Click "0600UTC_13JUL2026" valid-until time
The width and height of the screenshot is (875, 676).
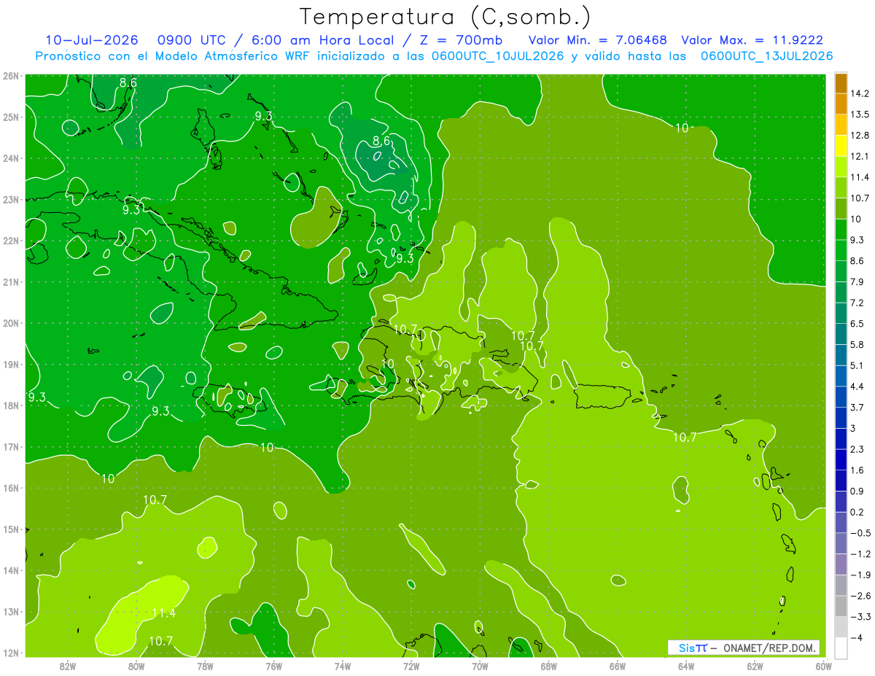[766, 55]
